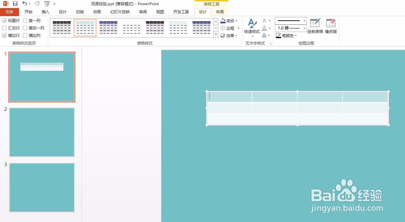The width and height of the screenshot is (405, 222).
Task: Switch to the 插入 tab
Action: pos(45,12)
